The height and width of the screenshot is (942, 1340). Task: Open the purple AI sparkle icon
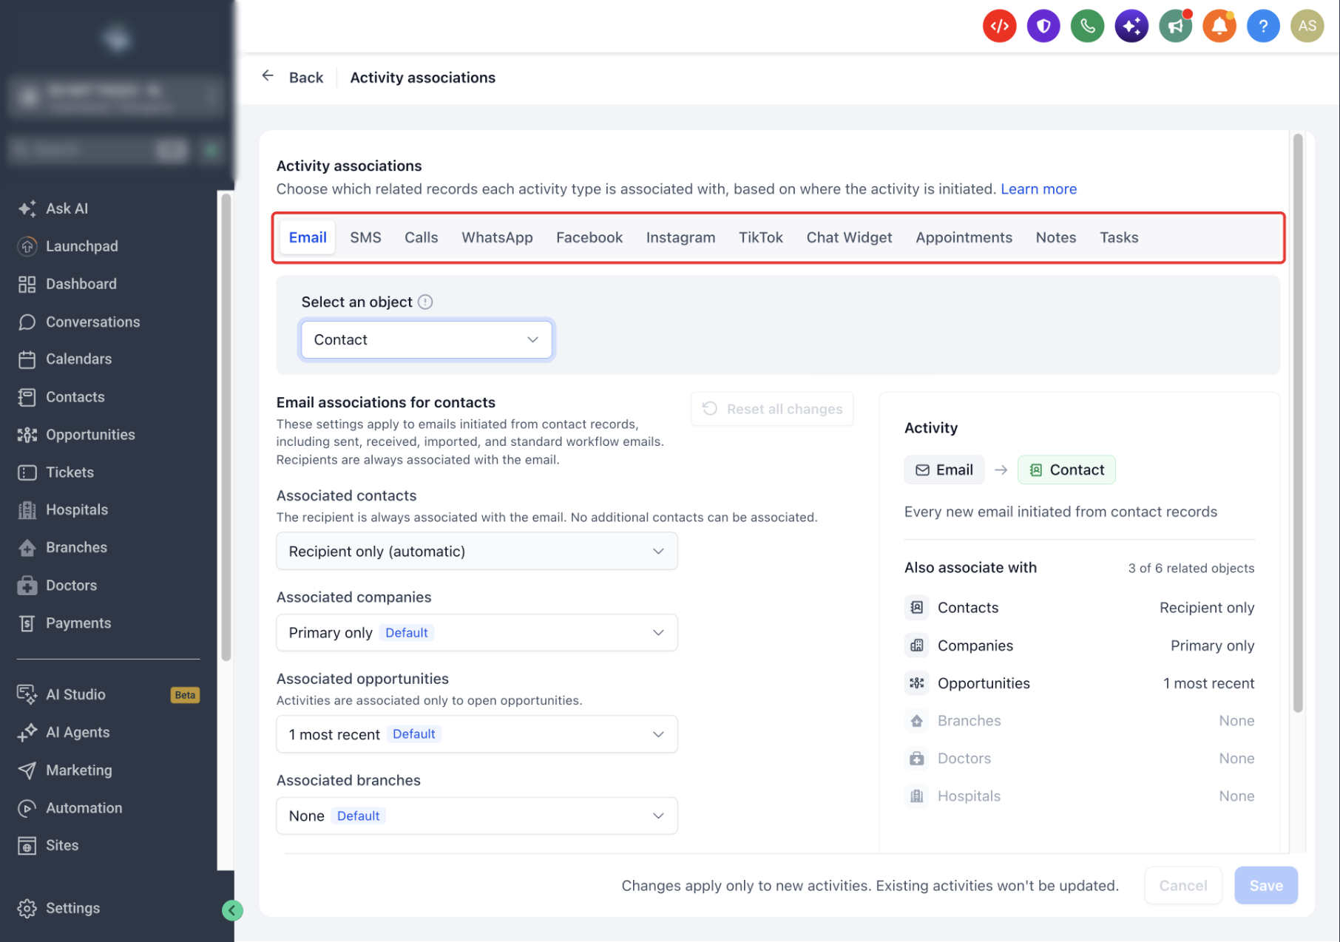tap(1131, 27)
